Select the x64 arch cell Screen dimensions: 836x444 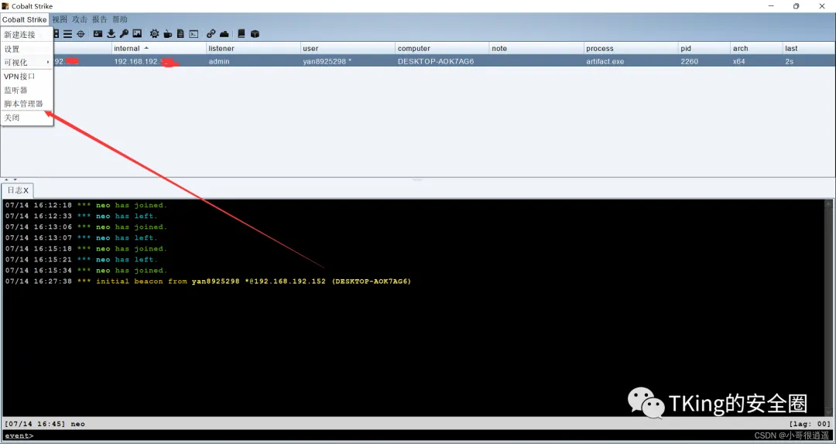coord(756,61)
